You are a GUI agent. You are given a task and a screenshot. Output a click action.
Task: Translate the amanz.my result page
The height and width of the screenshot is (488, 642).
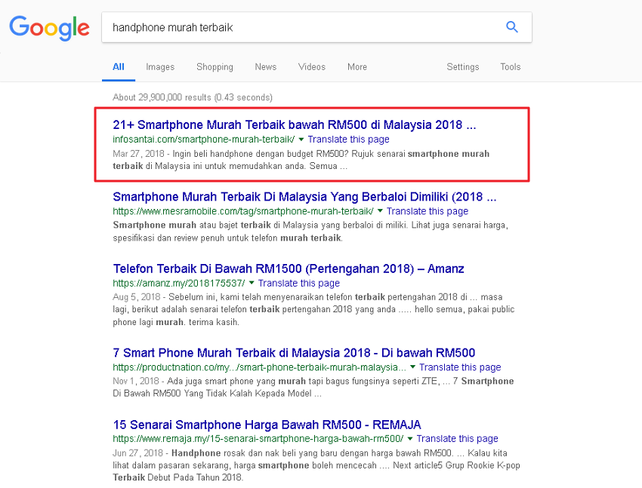tap(299, 284)
